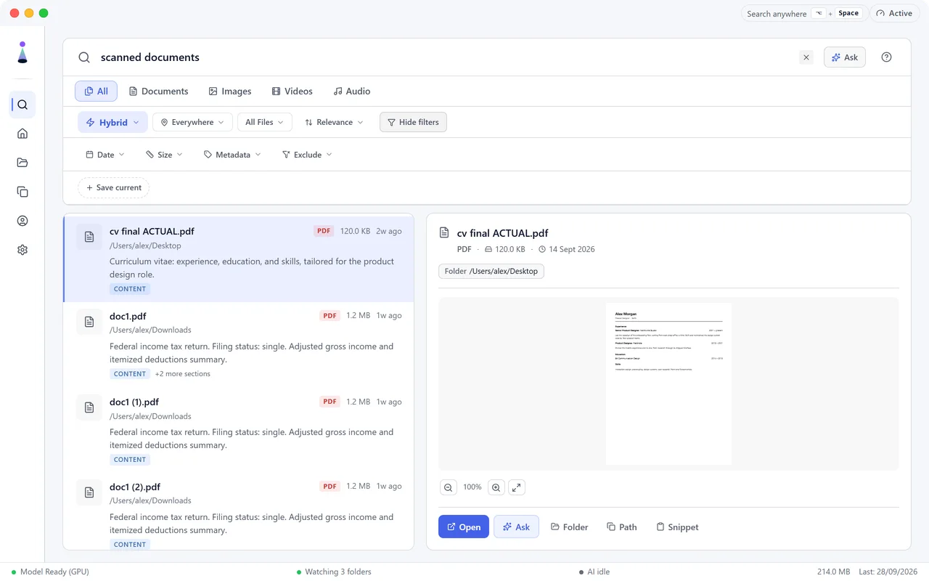Zoom out the document preview
This screenshot has width=929, height=581.
(449, 487)
